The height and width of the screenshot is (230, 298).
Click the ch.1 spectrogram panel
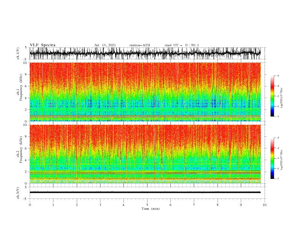pos(145,92)
